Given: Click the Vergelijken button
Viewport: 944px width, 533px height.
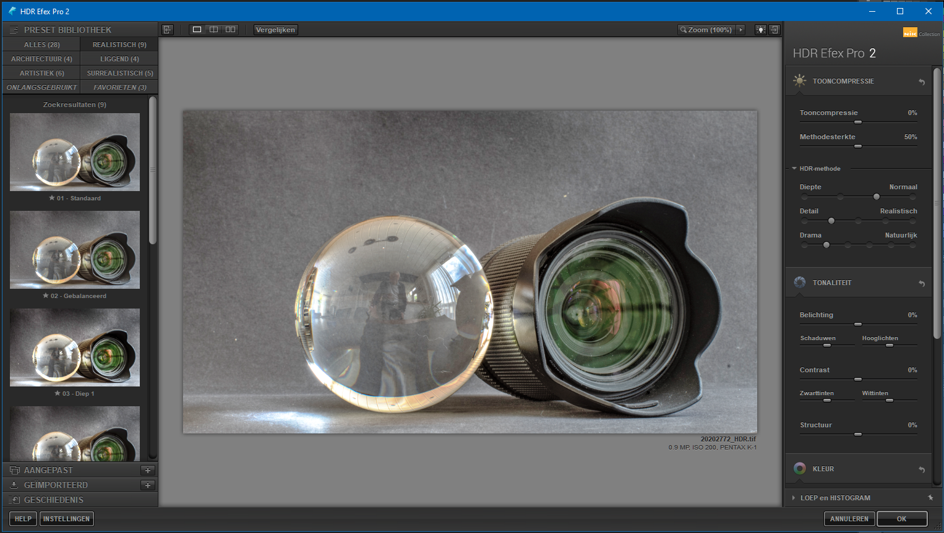Looking at the screenshot, I should pos(275,30).
